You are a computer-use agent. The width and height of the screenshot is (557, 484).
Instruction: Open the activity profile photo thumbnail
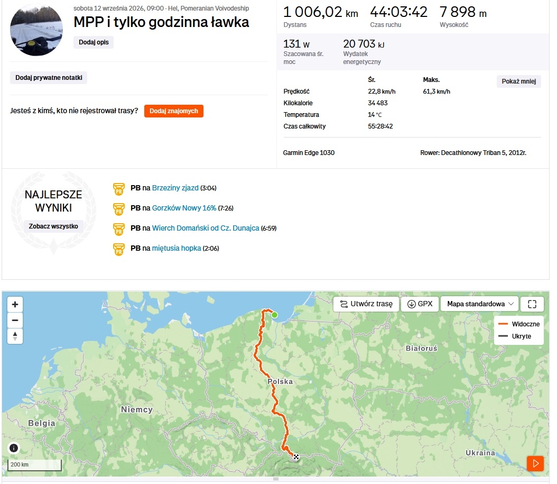[x=36, y=30]
